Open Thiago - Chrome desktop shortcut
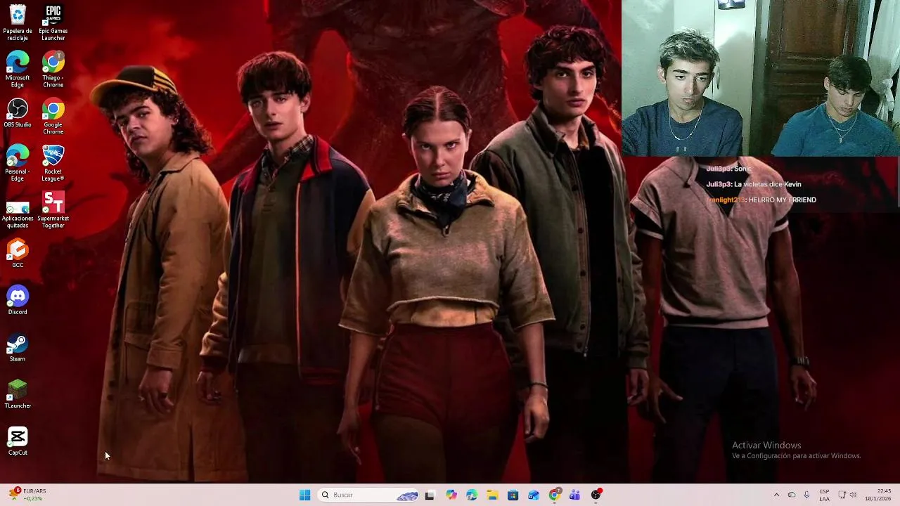The width and height of the screenshot is (900, 506). (53, 70)
